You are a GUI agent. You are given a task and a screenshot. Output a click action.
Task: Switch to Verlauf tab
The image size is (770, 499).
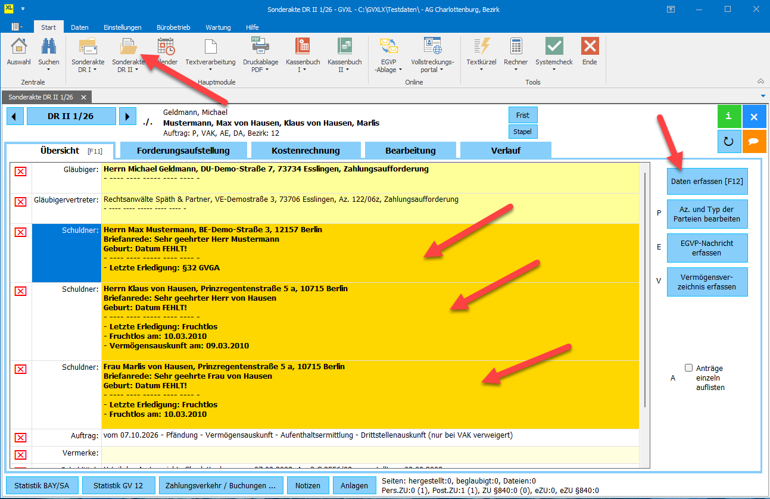click(x=506, y=151)
